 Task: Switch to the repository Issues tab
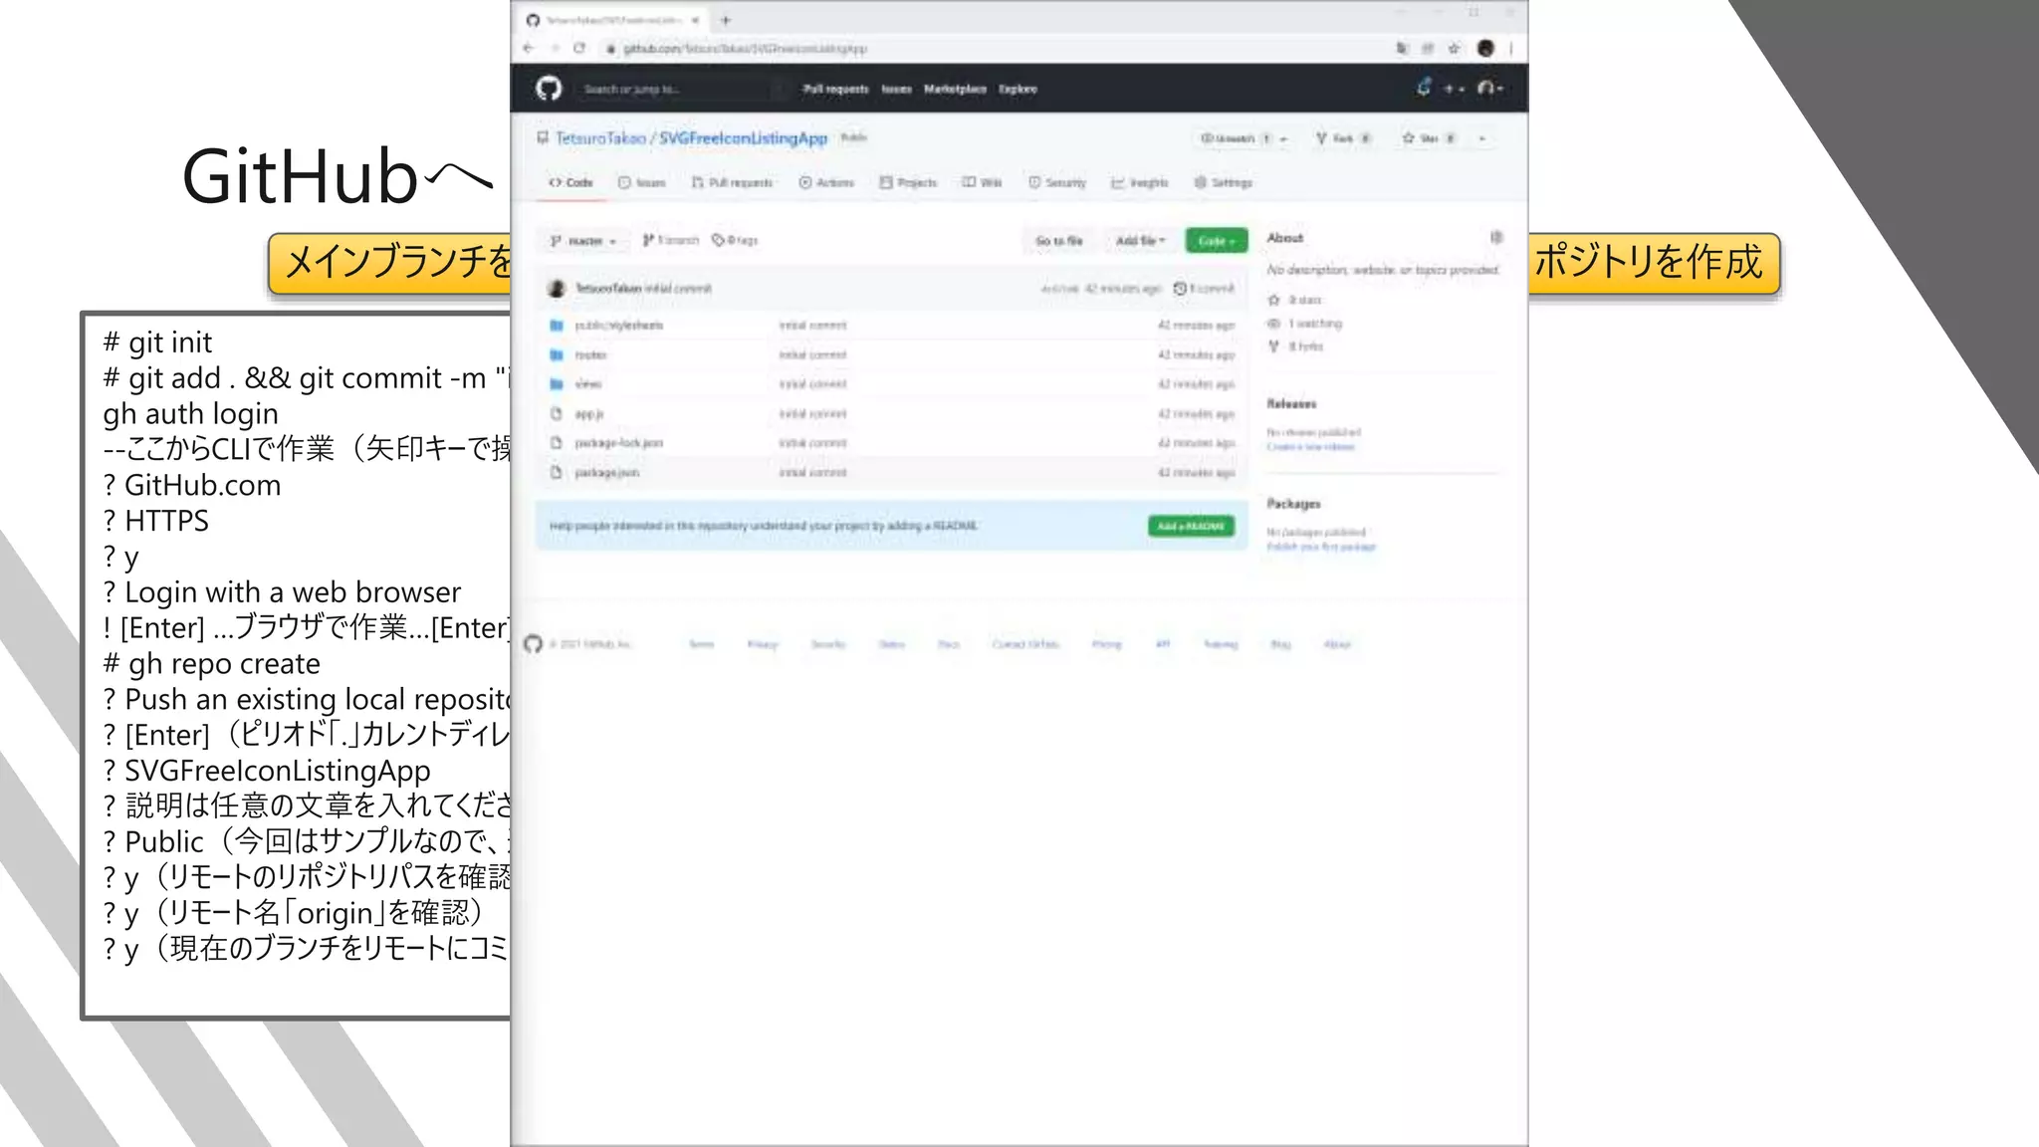coord(641,183)
